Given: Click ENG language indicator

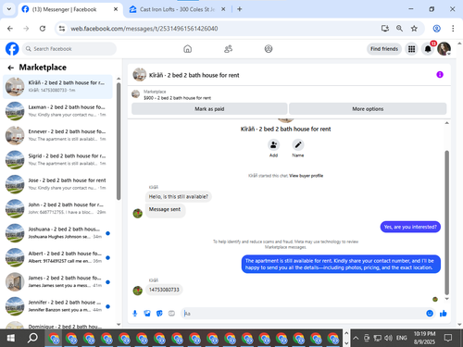Looking at the screenshot, I should point(401,339).
